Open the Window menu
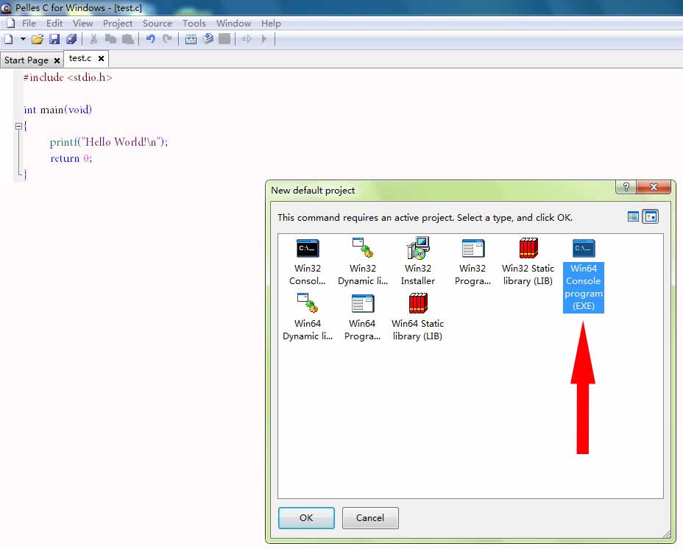Viewport: 683px width, 549px height. [x=233, y=23]
